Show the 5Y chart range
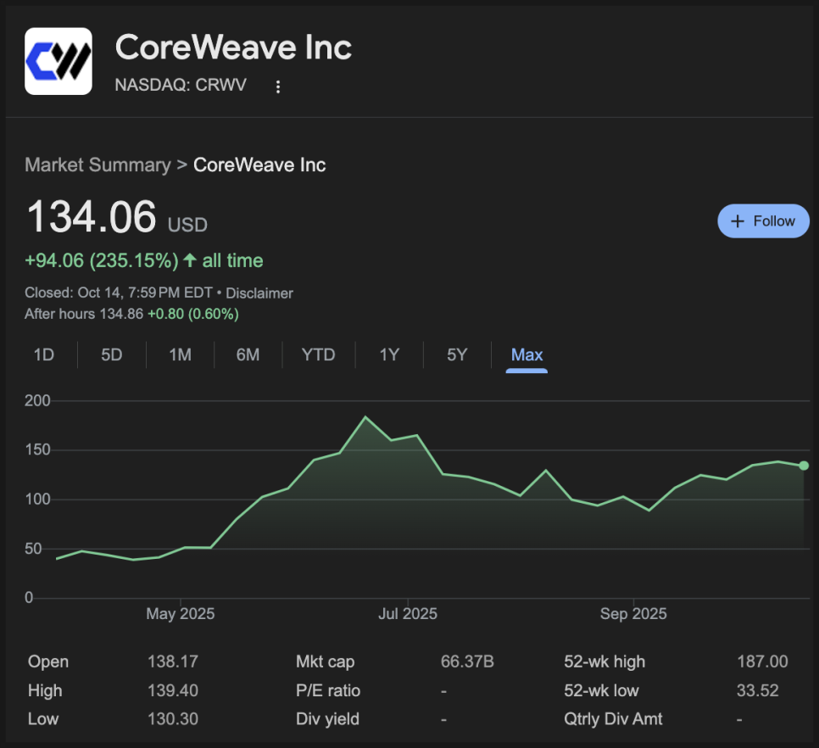 click(x=457, y=354)
